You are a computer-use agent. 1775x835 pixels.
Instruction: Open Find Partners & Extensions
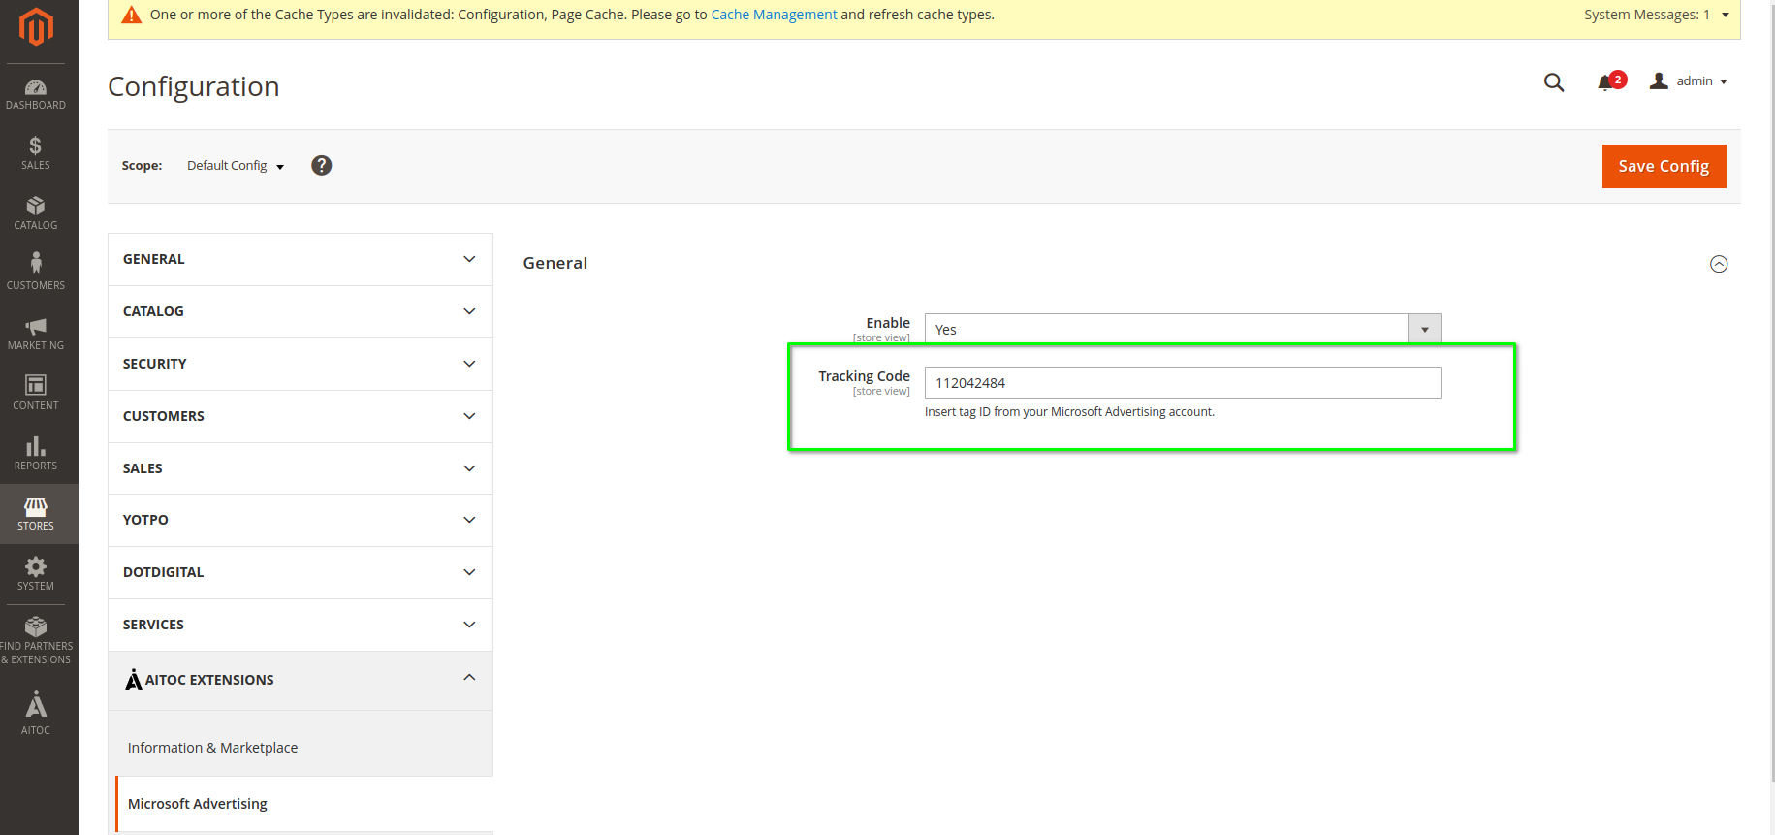click(36, 639)
